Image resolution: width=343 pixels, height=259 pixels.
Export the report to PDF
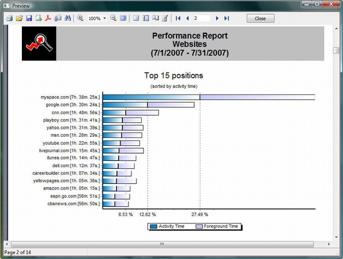(x=48, y=18)
